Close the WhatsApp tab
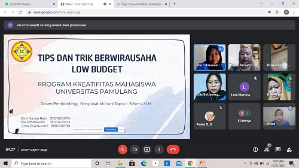The width and height of the screenshot is (299, 168). pyautogui.click(x=54, y=4)
